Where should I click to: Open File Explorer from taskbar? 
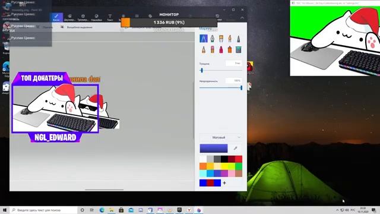(112, 210)
